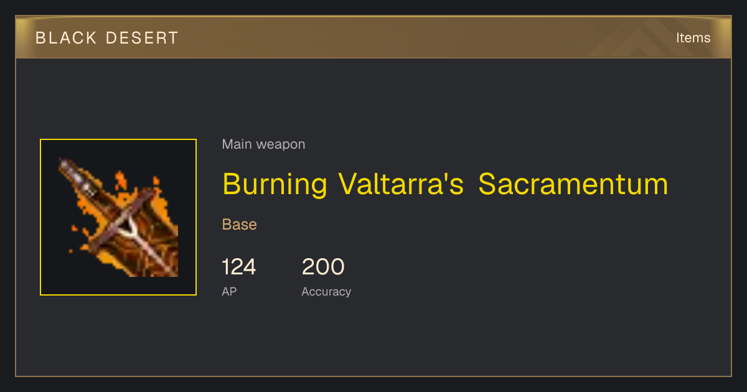
Task: Click the golden header banner bar
Action: coord(374,37)
